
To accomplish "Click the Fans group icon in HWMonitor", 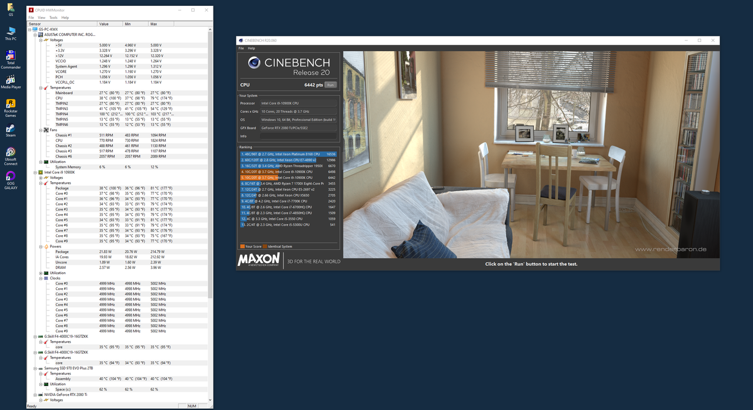I will (x=46, y=130).
